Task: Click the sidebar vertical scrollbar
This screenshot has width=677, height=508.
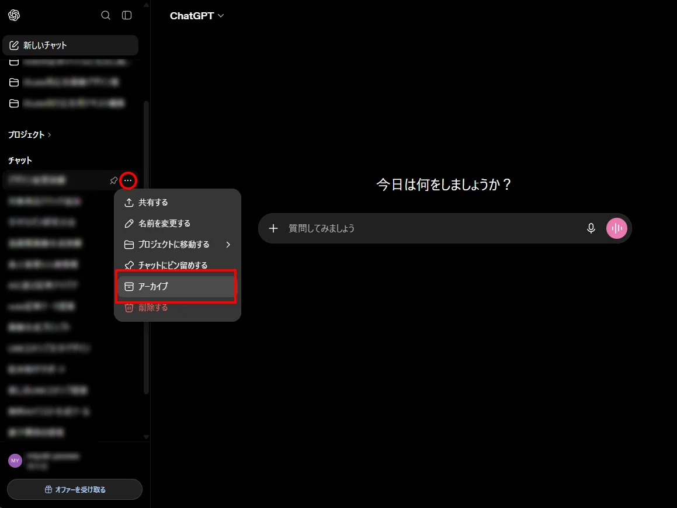Action: (x=147, y=248)
